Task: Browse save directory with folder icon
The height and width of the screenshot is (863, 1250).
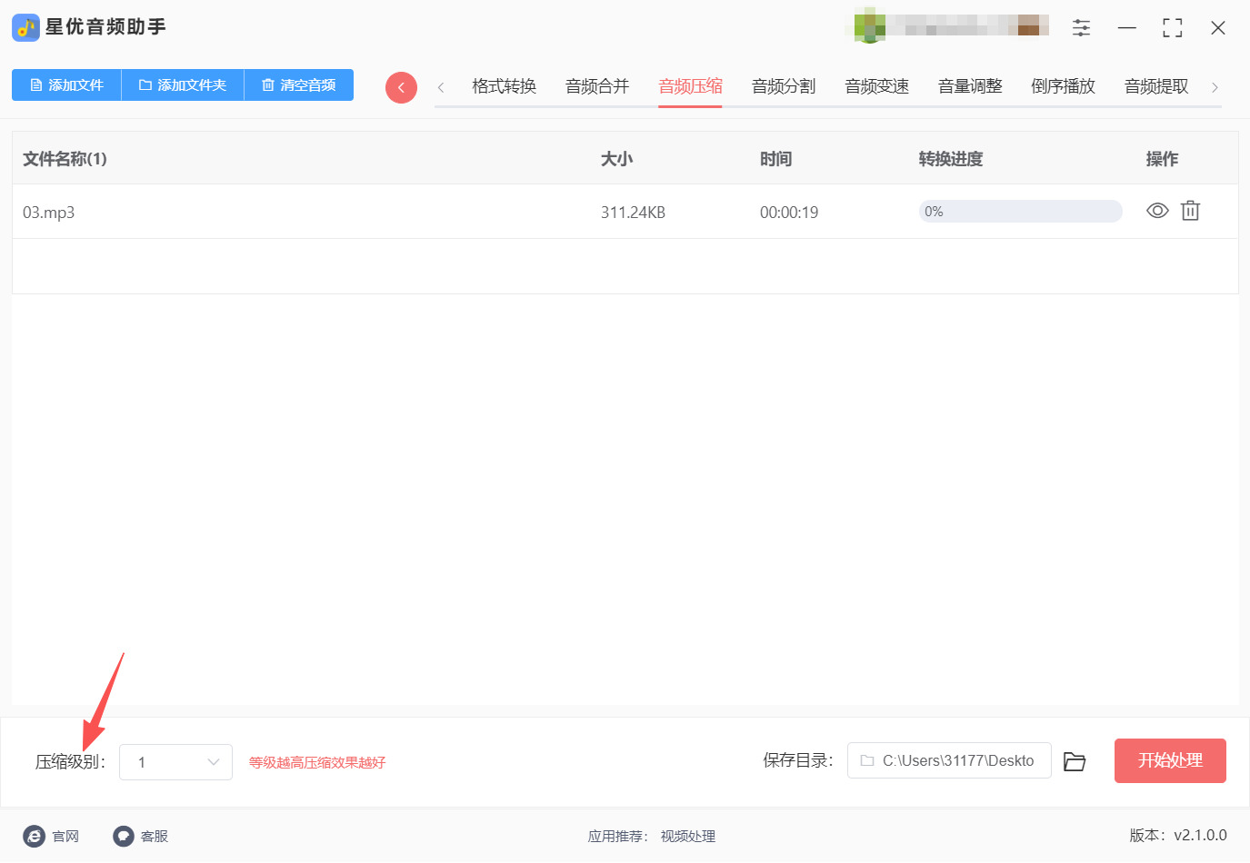Action: click(x=1074, y=761)
